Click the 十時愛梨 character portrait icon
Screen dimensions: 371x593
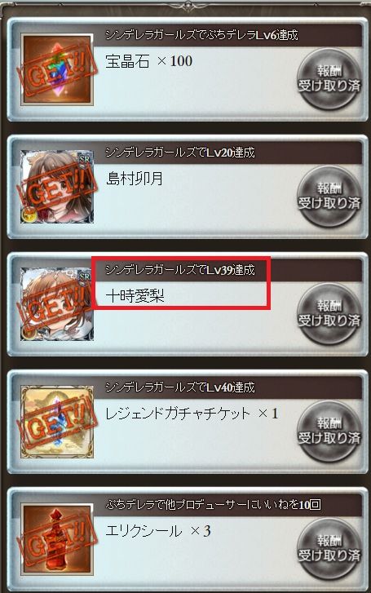pos(57,304)
